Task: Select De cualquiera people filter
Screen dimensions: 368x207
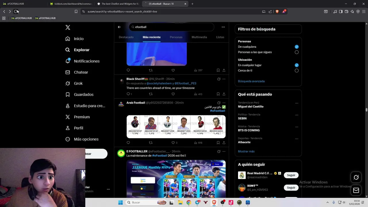Action: point(296,47)
